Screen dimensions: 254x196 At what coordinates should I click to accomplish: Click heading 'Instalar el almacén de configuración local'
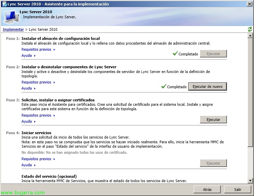pyautogui.click(x=61, y=39)
